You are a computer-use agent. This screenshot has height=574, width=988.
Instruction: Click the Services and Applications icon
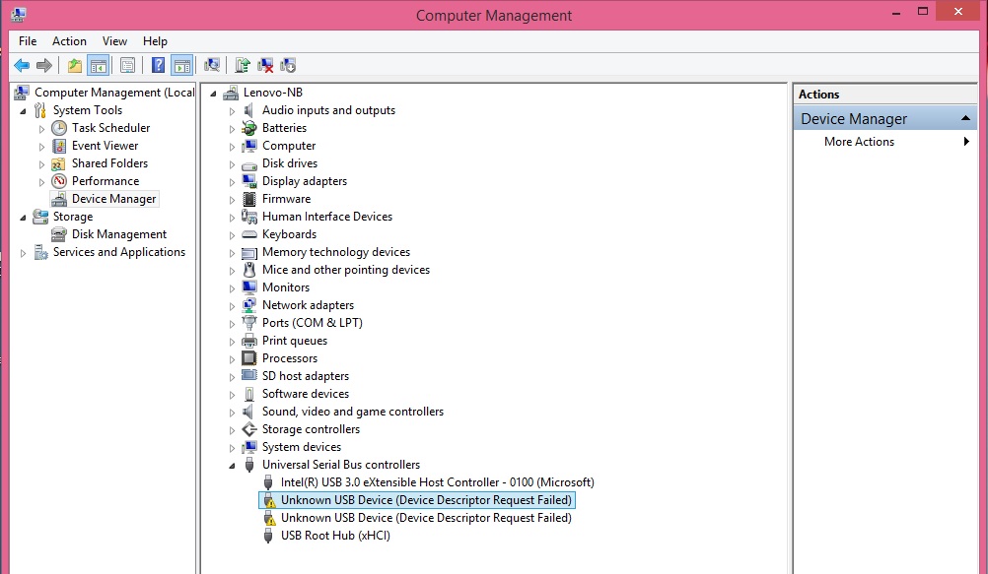(41, 252)
